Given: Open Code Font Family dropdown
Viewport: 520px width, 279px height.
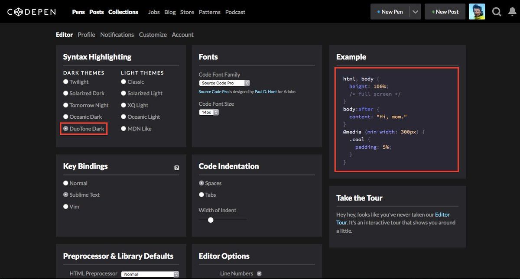Looking at the screenshot, I should pos(224,83).
